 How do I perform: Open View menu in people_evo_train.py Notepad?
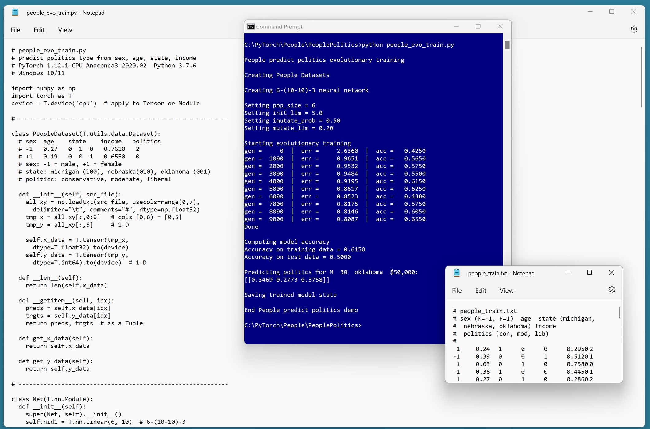[65, 30]
